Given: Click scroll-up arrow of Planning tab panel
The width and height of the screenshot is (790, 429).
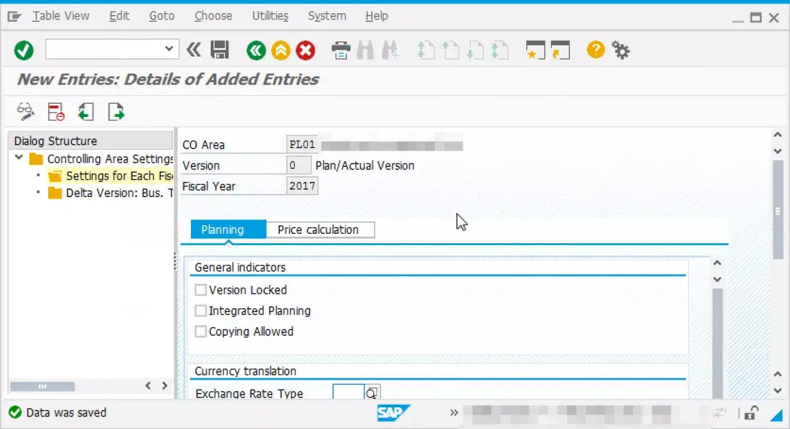Looking at the screenshot, I should (718, 263).
